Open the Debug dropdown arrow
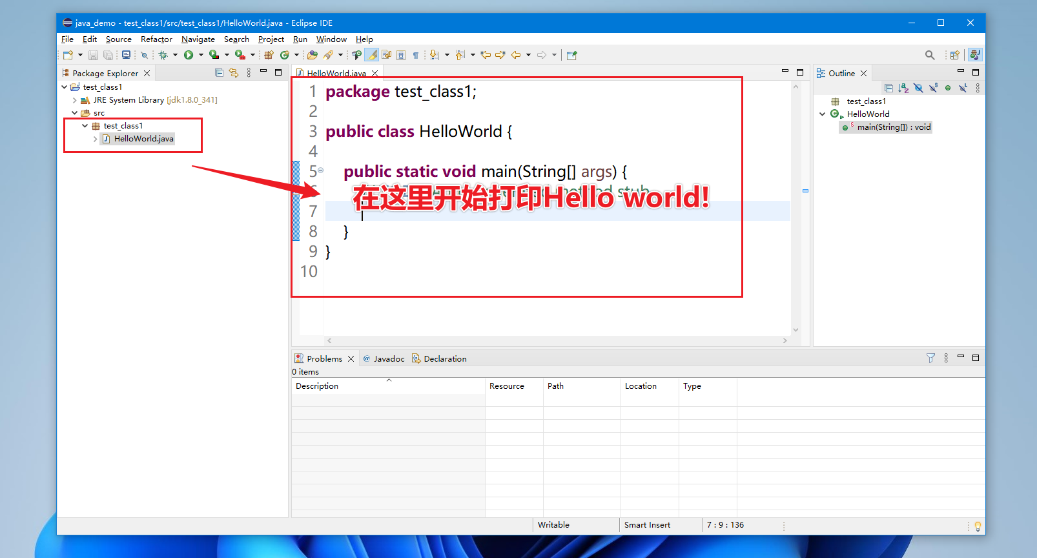This screenshot has width=1037, height=558. (x=175, y=55)
